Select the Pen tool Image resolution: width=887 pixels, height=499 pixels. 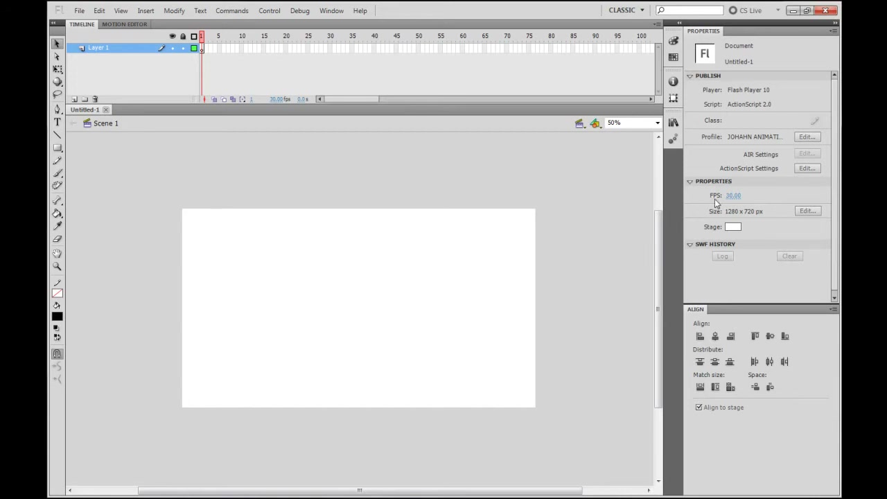[x=58, y=110]
